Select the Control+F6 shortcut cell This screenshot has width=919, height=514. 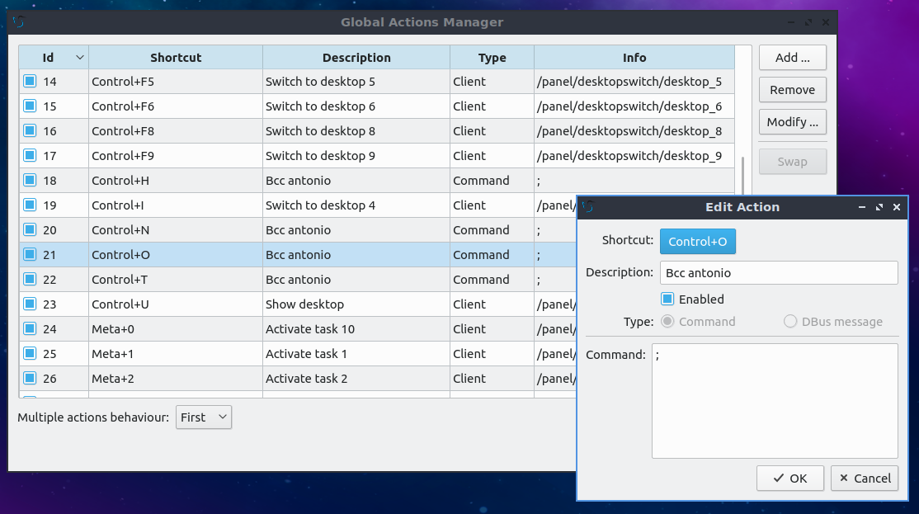point(175,106)
